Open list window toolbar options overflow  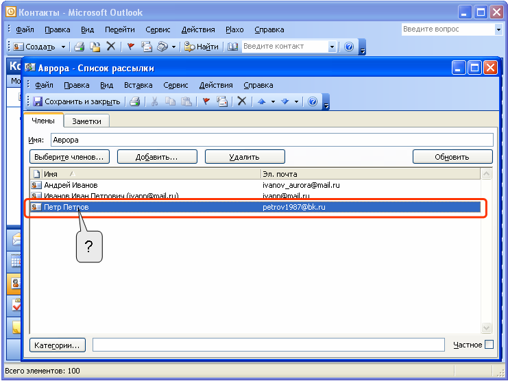[326, 102]
